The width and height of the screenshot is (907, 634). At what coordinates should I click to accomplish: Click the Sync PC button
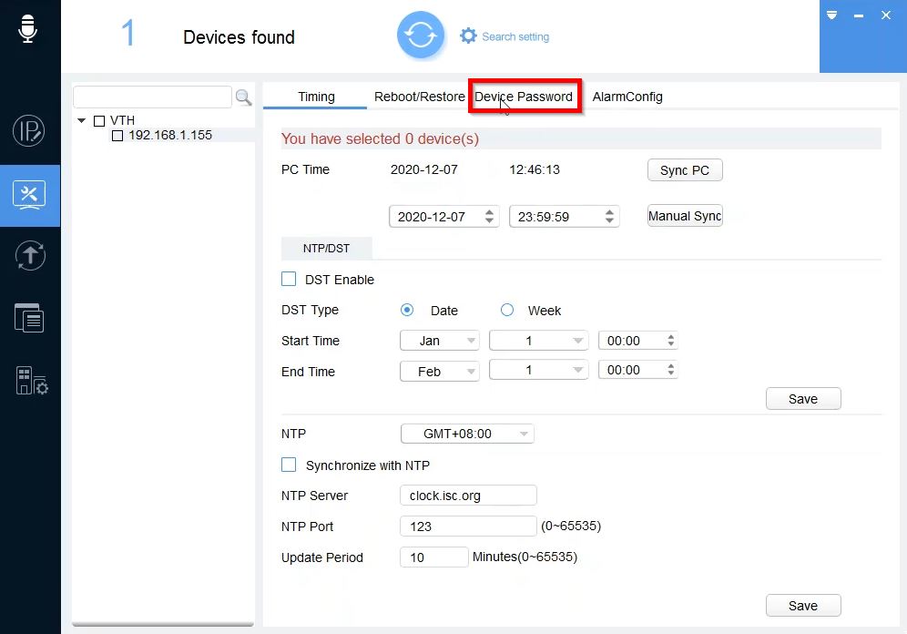[685, 170]
